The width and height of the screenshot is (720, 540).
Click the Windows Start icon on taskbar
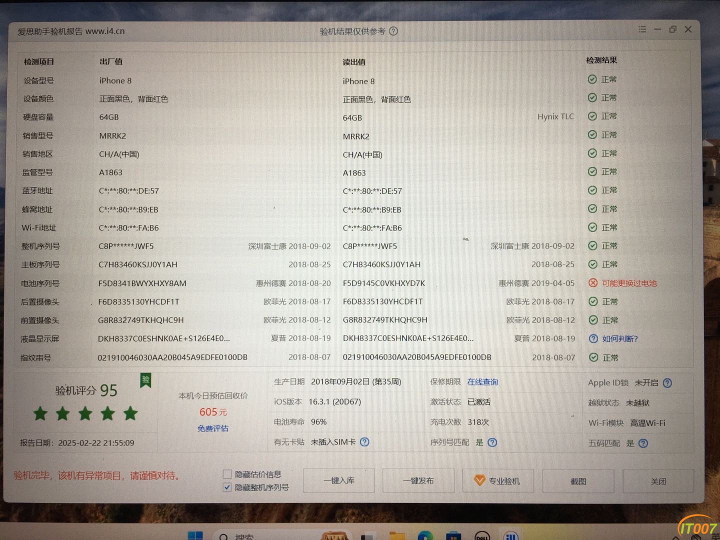(x=195, y=535)
